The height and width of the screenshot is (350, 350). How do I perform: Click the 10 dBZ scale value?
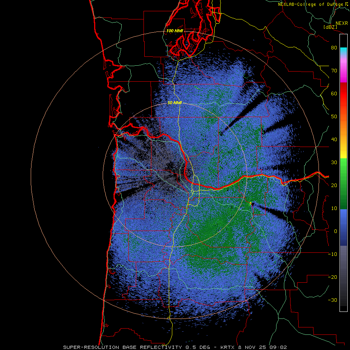tap(334, 208)
